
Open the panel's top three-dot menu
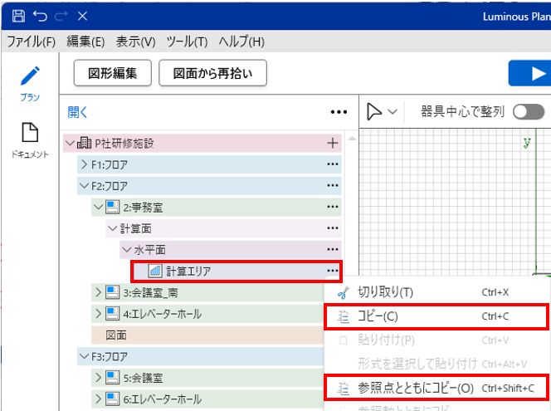point(338,112)
